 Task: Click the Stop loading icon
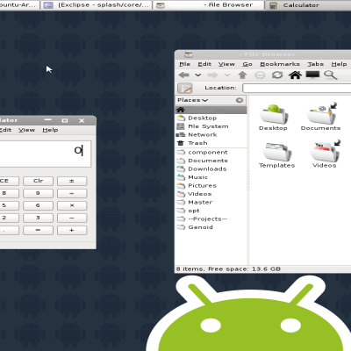click(260, 75)
